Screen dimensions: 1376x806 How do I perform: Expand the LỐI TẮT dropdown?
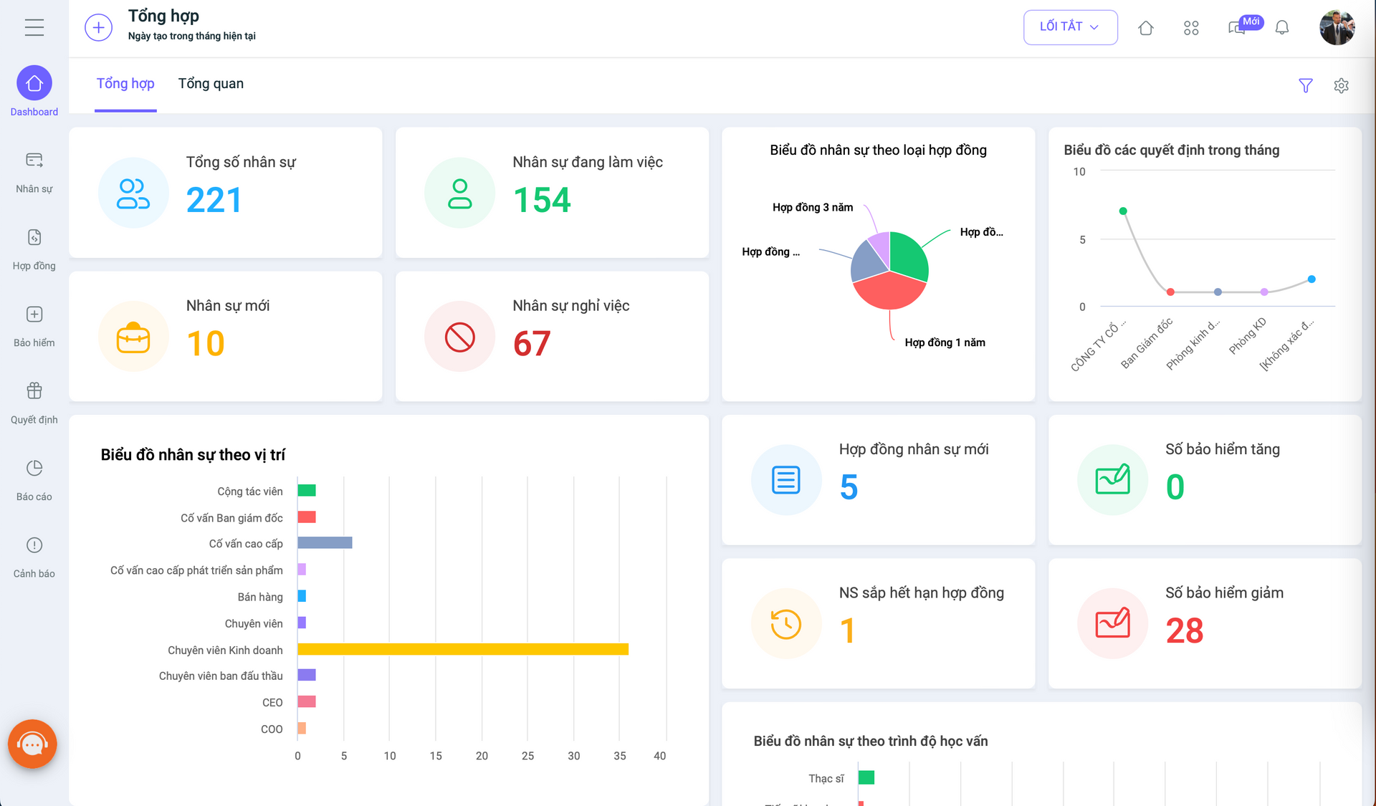pyautogui.click(x=1070, y=27)
